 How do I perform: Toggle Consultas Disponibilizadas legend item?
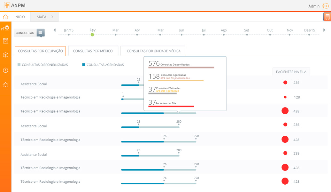pos(43,65)
